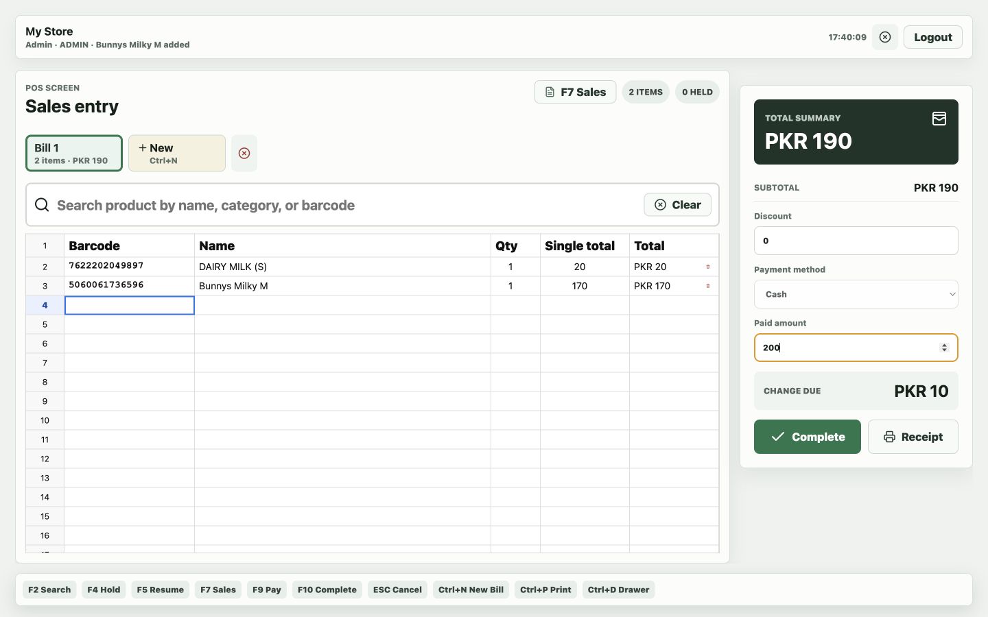Click the Qty column header
Image resolution: width=988 pixels, height=617 pixels.
[516, 245]
